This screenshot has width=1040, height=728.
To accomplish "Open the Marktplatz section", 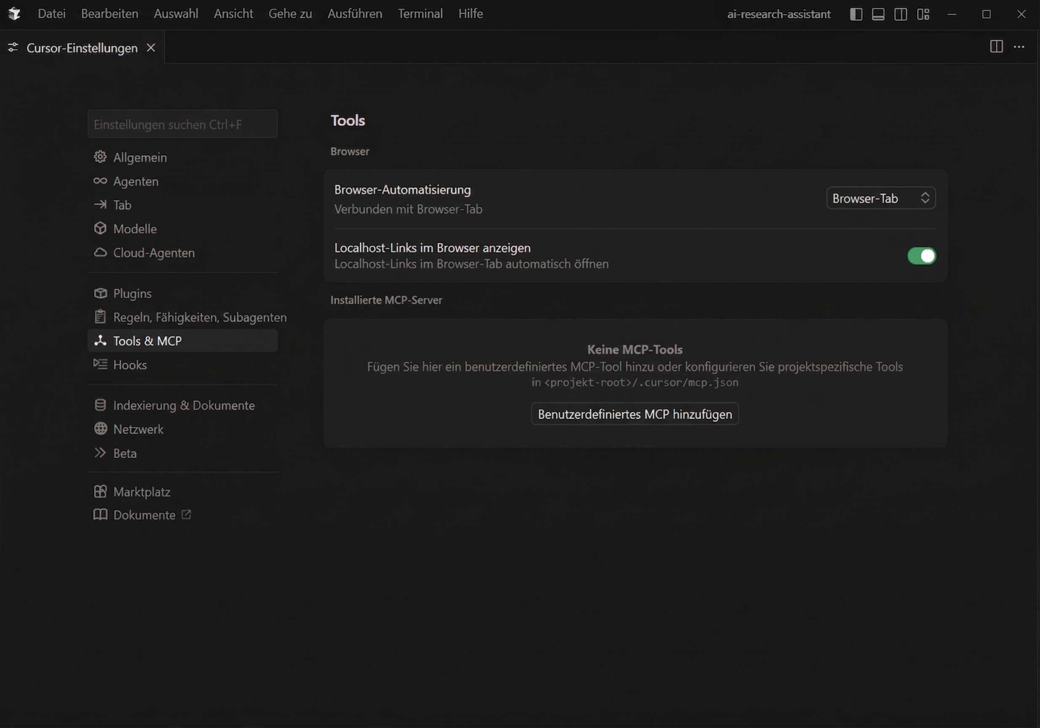I will pyautogui.click(x=141, y=492).
